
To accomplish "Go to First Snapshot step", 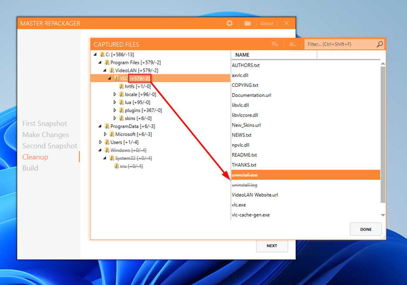I will pos(45,123).
